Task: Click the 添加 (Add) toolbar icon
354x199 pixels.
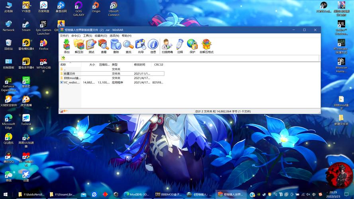Action: click(66, 46)
